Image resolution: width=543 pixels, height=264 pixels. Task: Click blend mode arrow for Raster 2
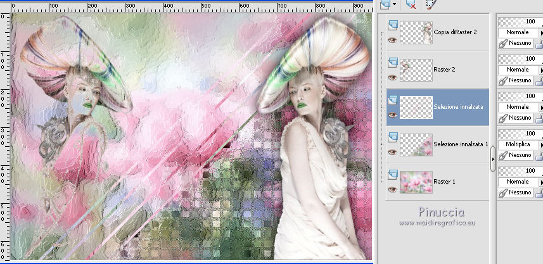click(540, 70)
